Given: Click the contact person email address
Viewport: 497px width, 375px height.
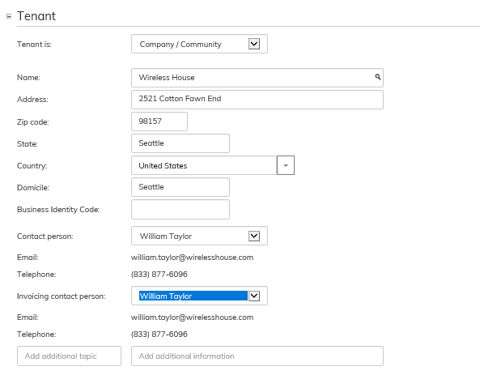Looking at the screenshot, I should pos(192,258).
